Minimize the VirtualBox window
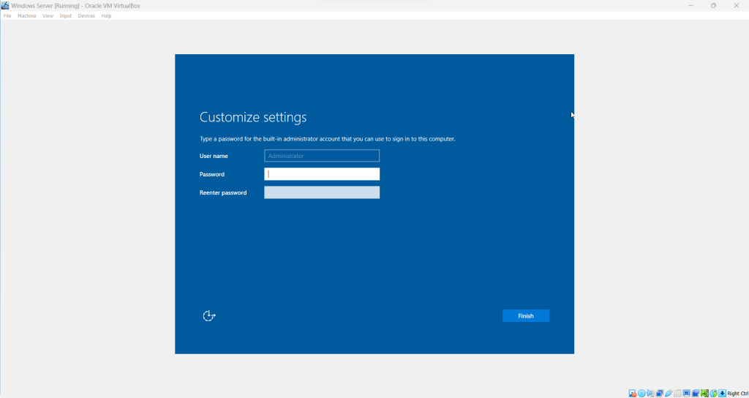This screenshot has width=749, height=398. 690,6
